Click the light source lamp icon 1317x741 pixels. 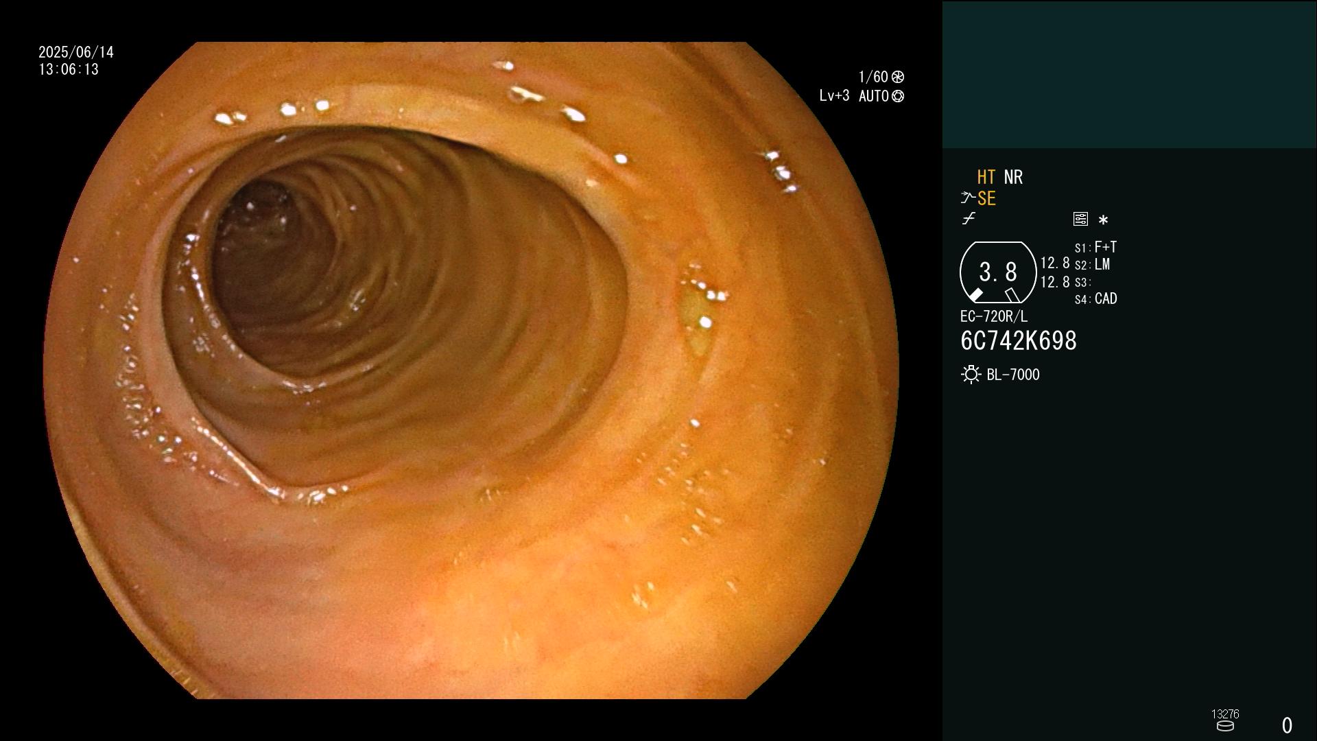(971, 375)
